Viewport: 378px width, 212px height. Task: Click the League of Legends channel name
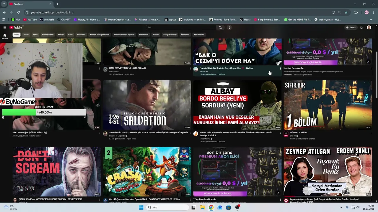coord(117,136)
